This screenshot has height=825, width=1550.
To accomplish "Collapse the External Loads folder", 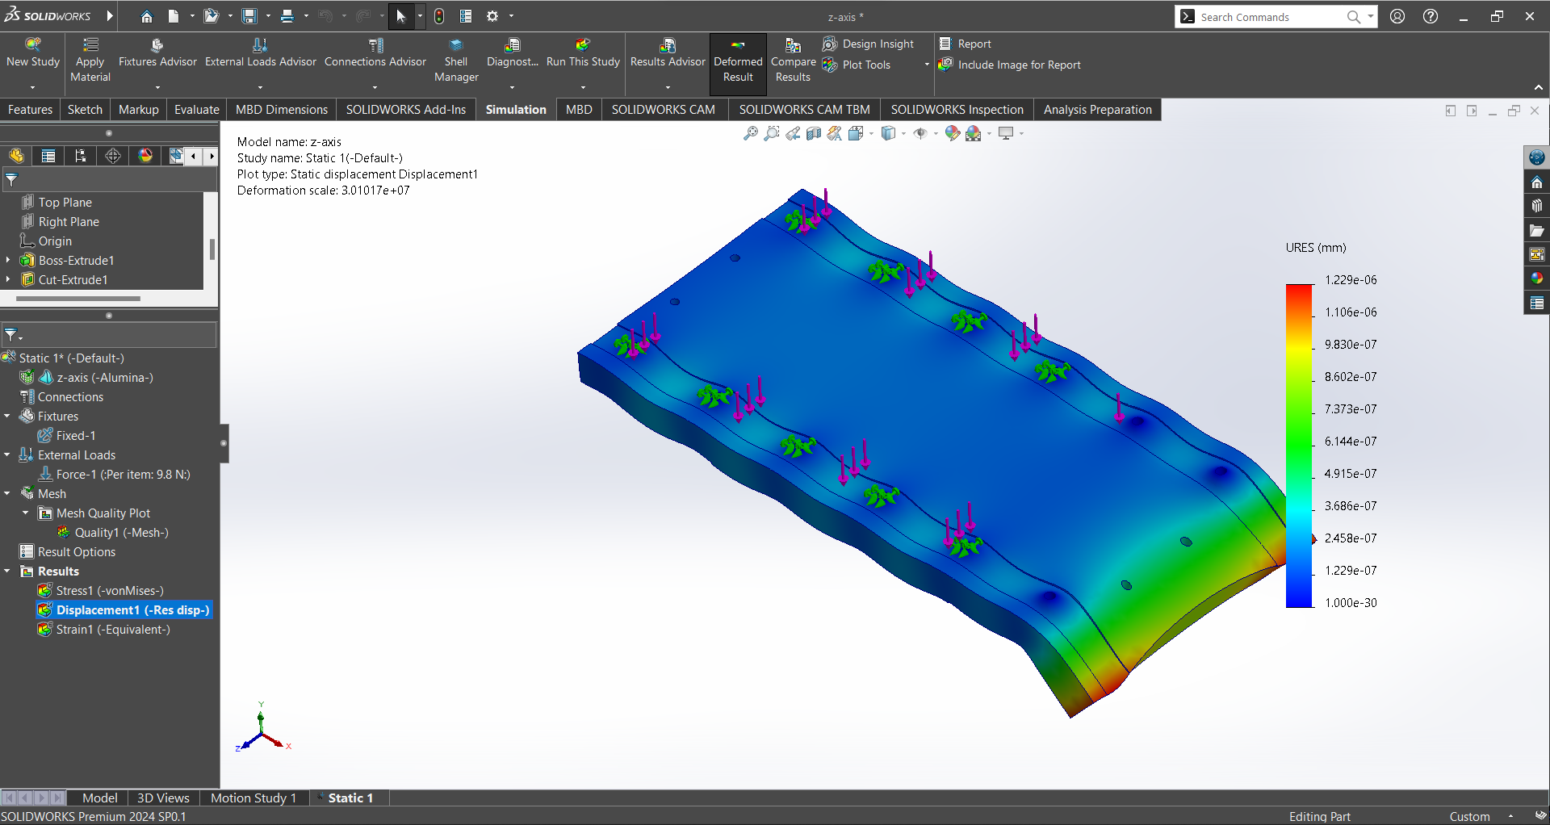I will 7,455.
